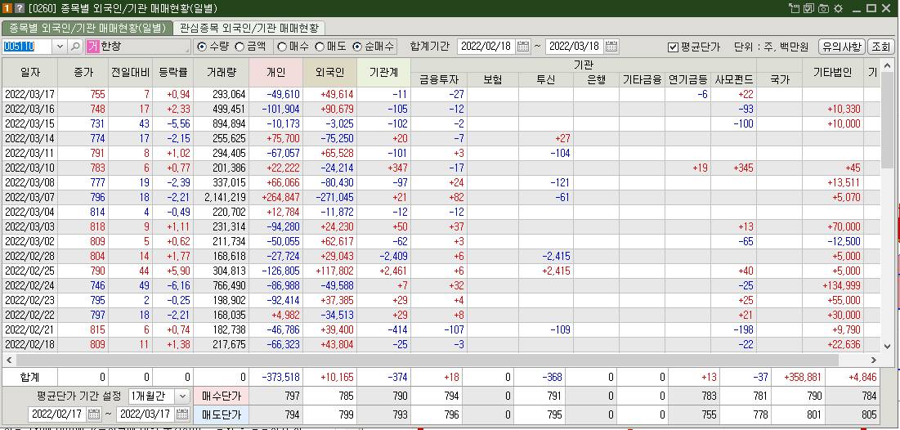
Task: Open the calendar for average price start 2022/02/17
Action: [x=94, y=414]
